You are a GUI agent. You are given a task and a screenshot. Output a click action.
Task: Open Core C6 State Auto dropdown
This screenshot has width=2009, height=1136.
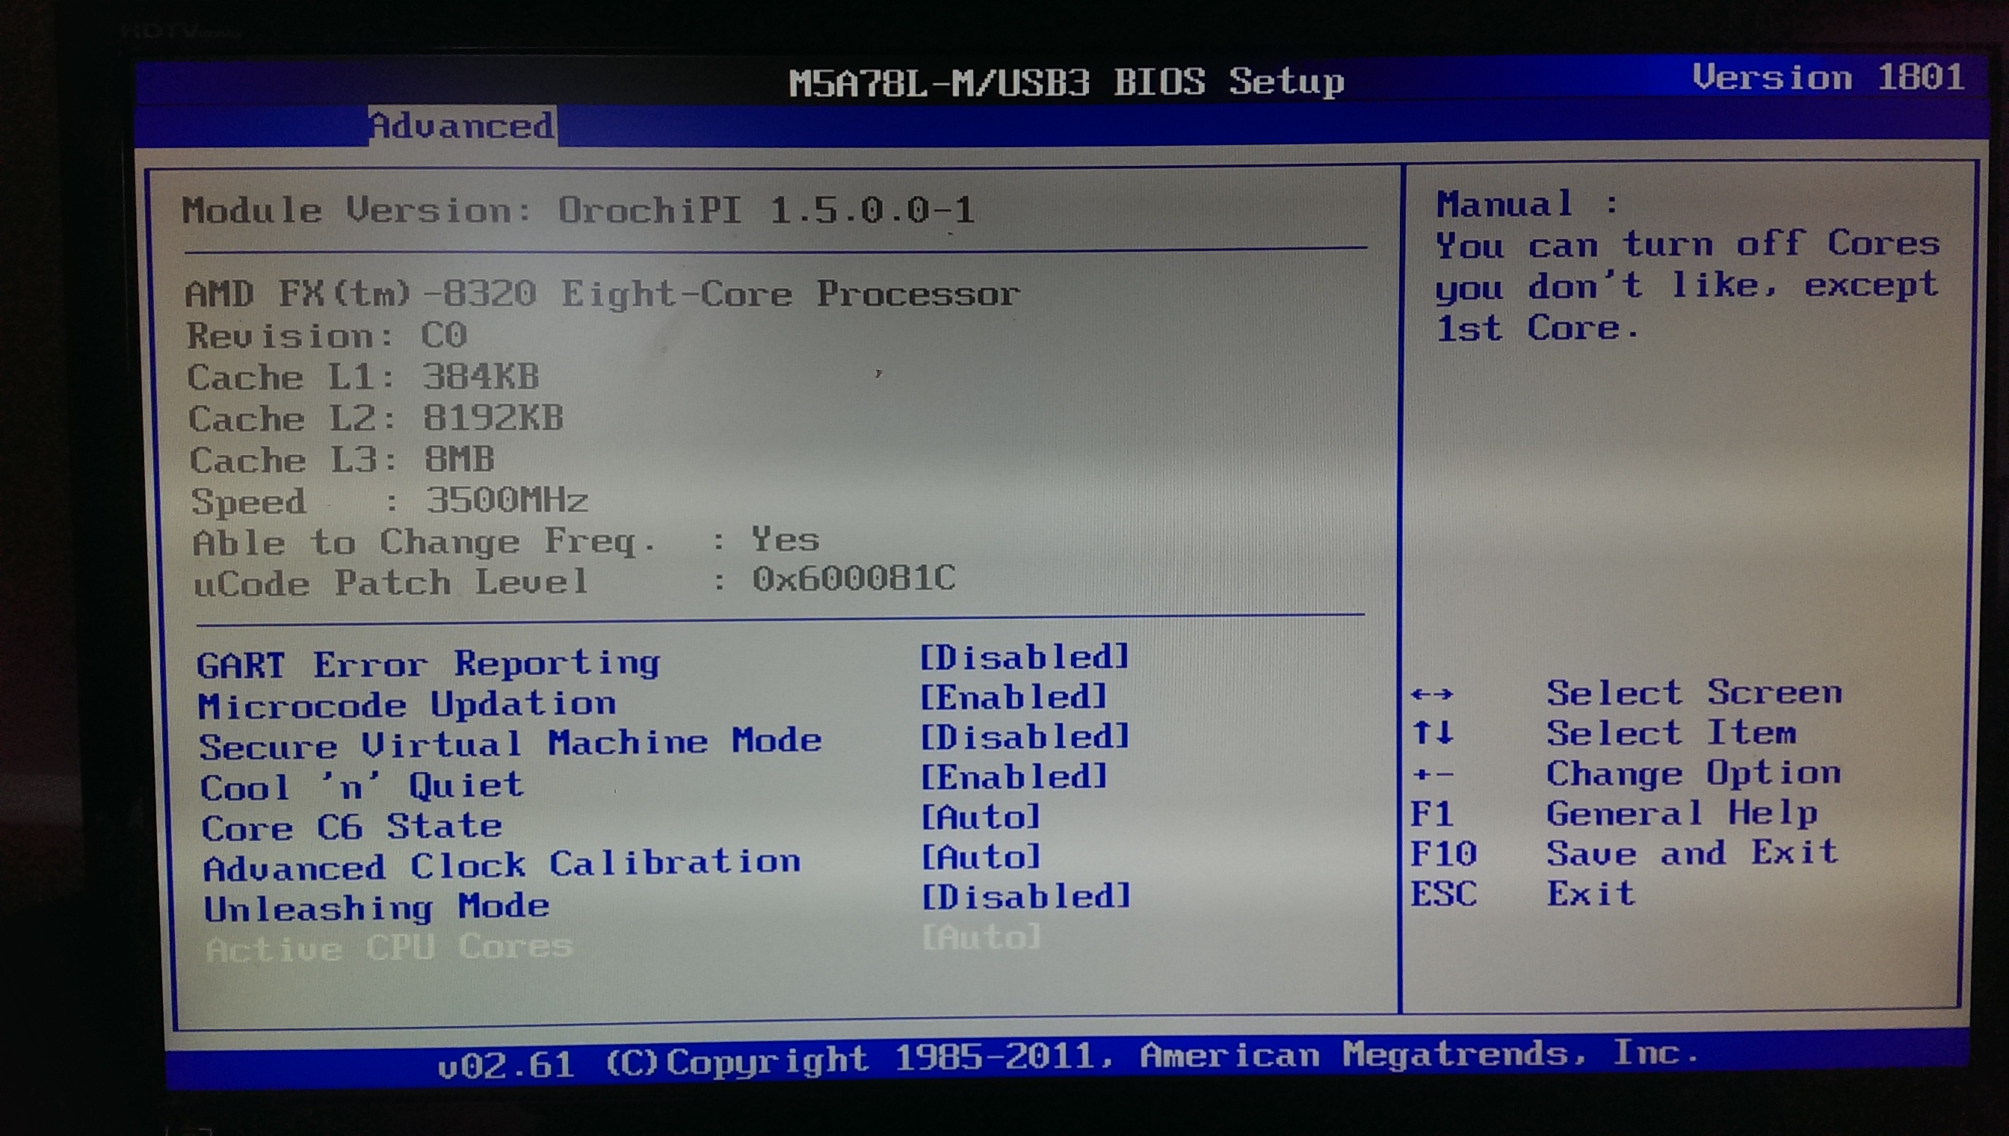coord(980,818)
